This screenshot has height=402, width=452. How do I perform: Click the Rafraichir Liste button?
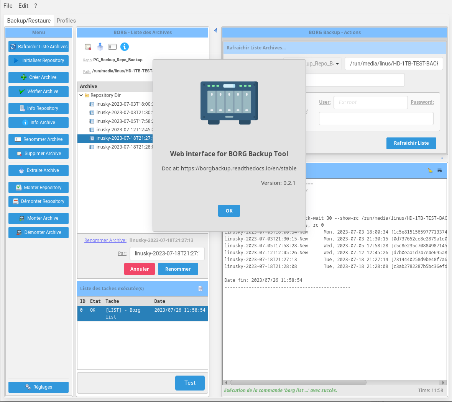pos(411,143)
